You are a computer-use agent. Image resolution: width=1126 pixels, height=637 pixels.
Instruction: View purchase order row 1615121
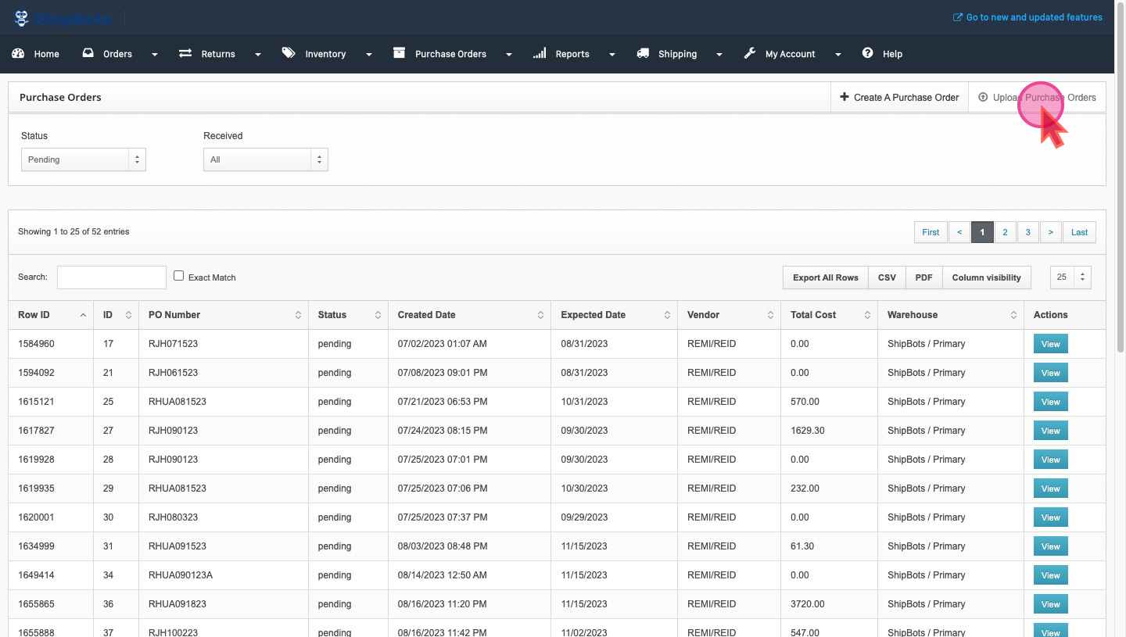click(1050, 402)
